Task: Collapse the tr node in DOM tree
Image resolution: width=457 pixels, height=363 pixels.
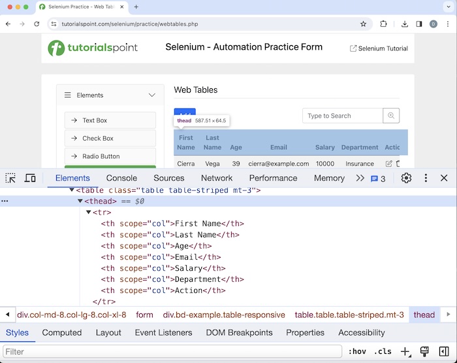Action: [89, 213]
